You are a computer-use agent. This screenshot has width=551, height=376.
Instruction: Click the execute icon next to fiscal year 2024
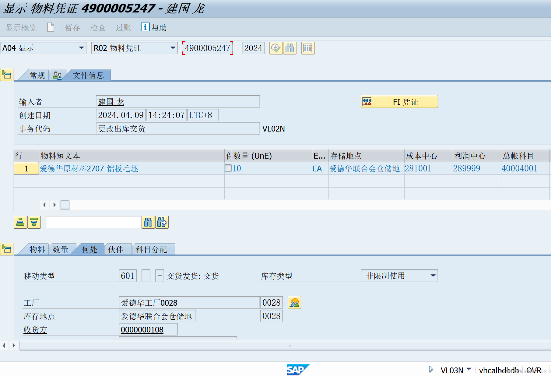pyautogui.click(x=275, y=48)
